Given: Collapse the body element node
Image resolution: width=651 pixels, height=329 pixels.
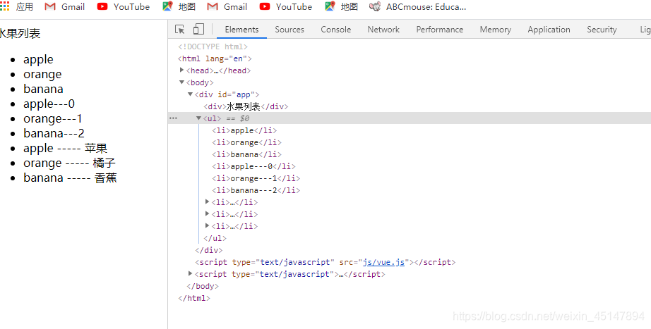Looking at the screenshot, I should click(x=182, y=82).
